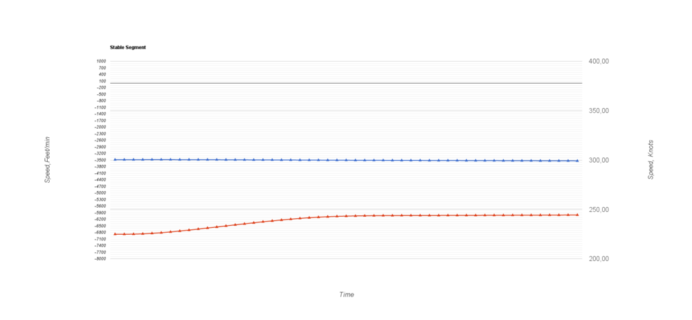
Task: Select the last blue triangle data marker
Action: coord(577,161)
